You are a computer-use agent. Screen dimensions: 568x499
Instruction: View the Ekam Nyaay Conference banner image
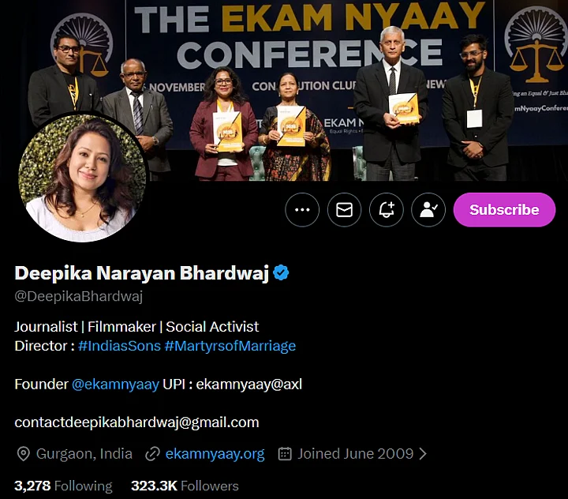(284, 90)
